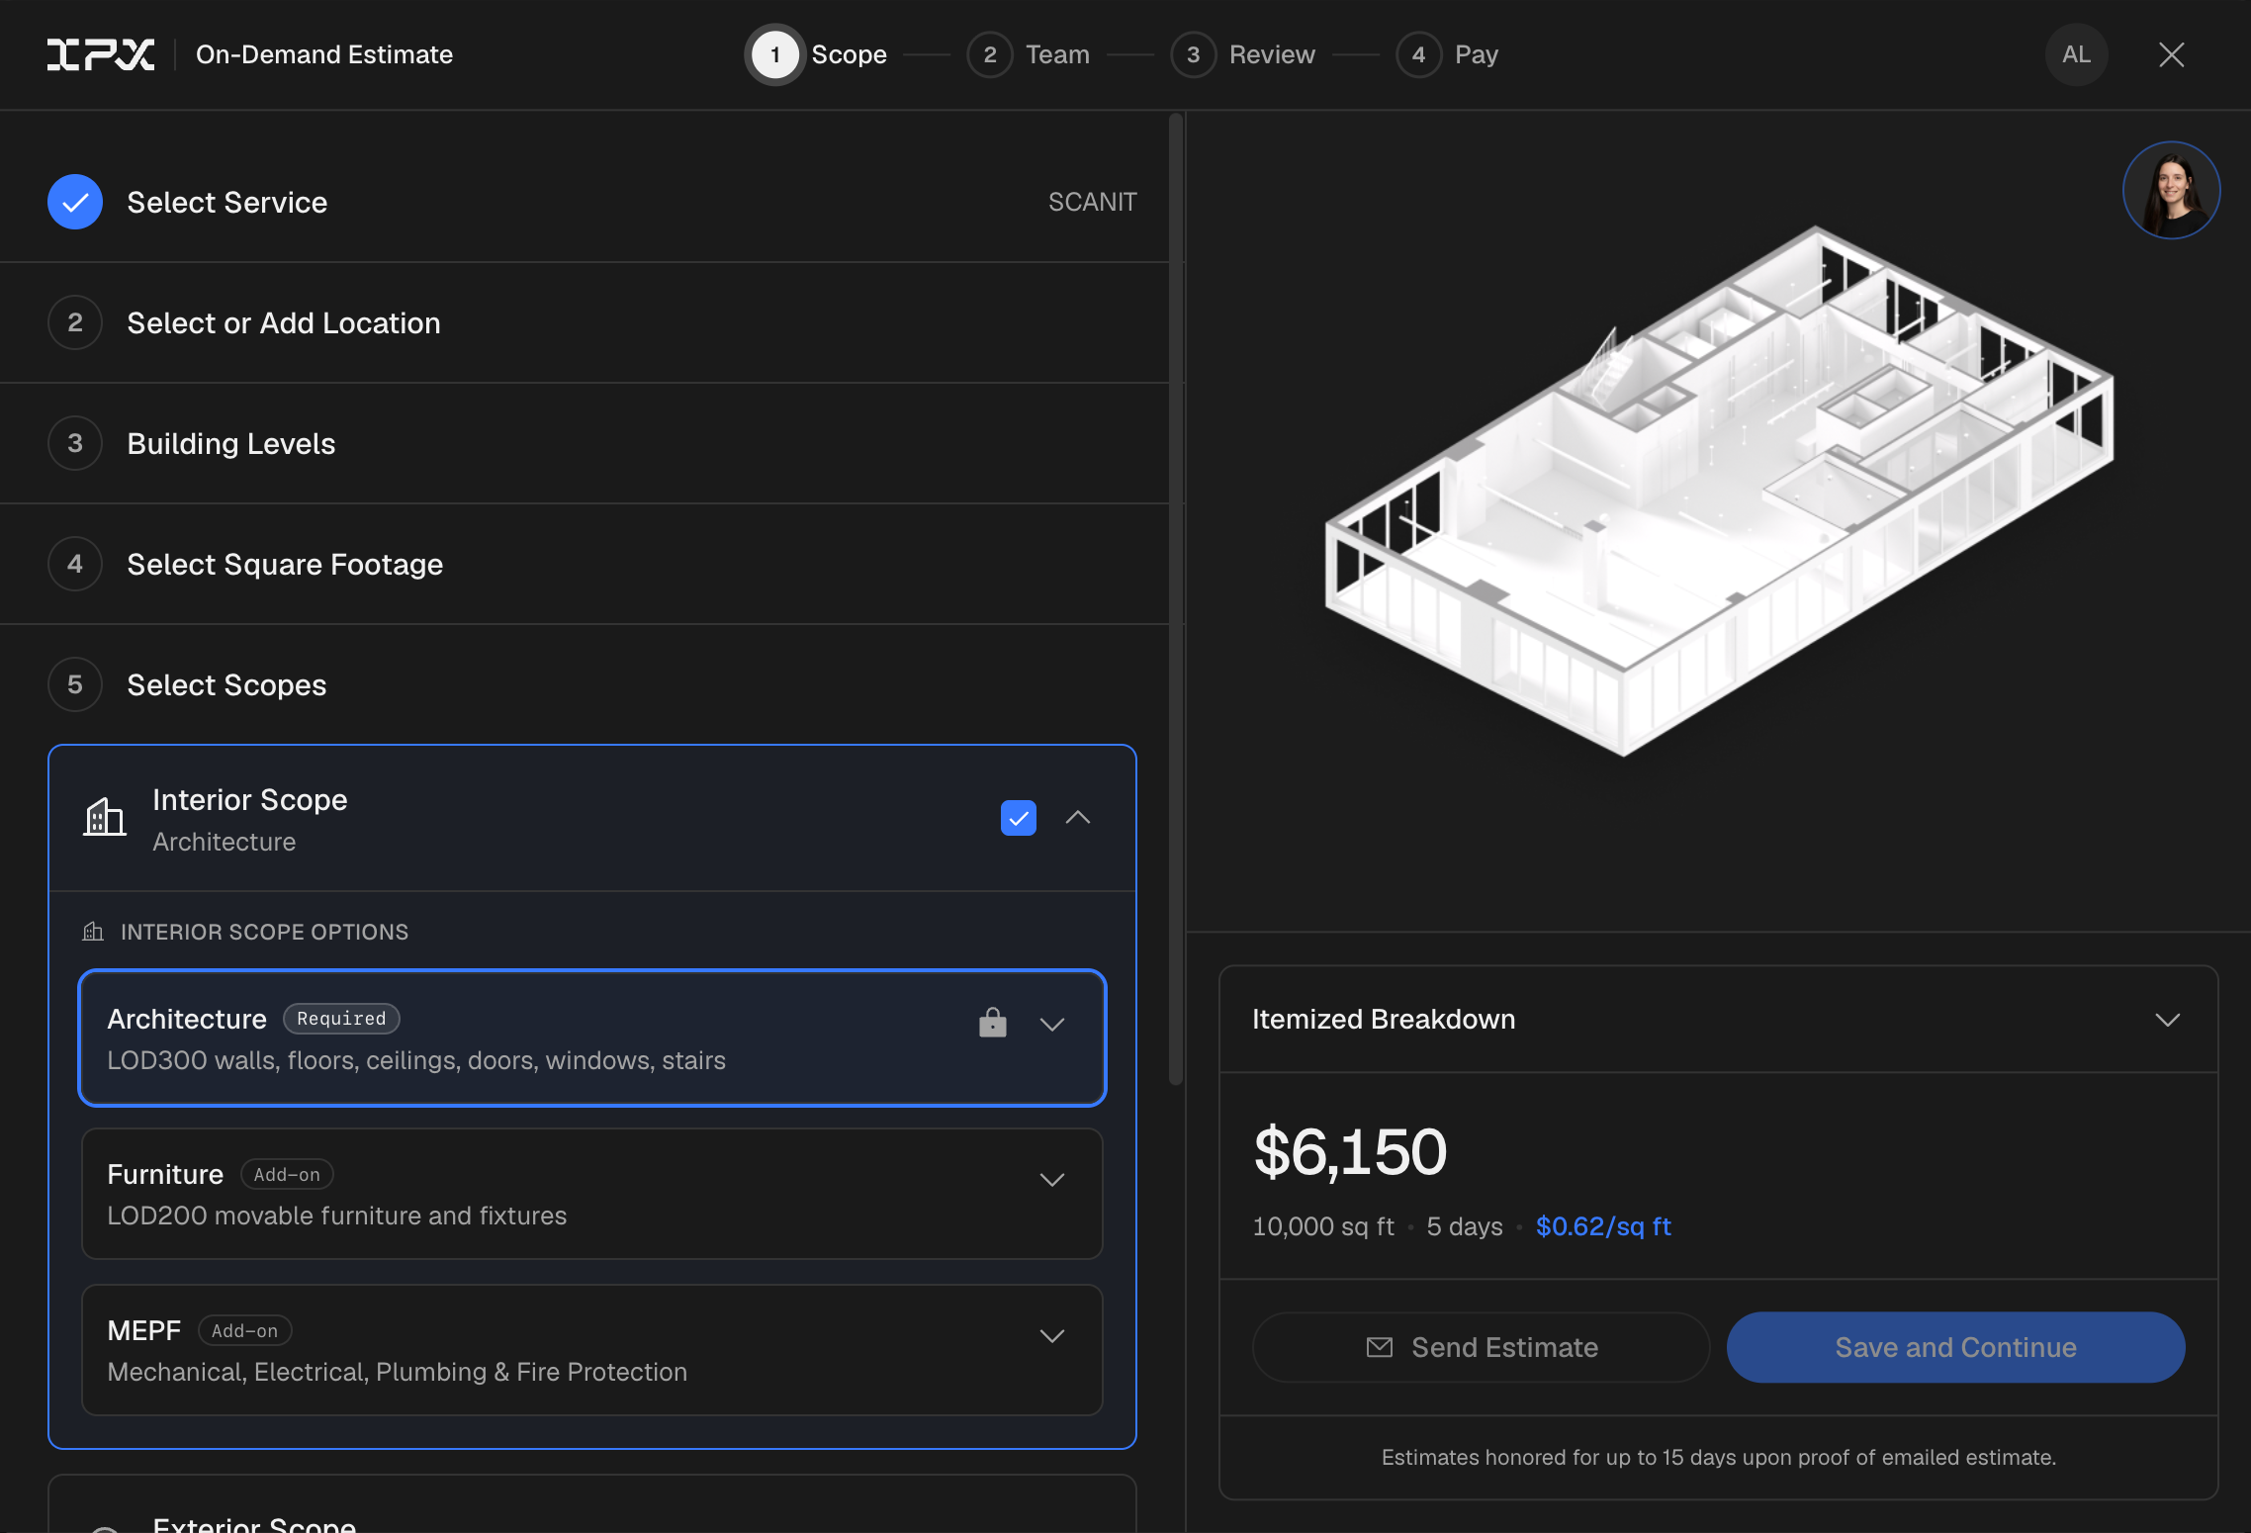Click the blue checkmark beside Select Service

(x=75, y=202)
